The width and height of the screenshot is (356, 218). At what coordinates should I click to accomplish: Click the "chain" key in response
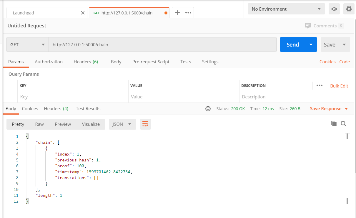[x=44, y=142]
